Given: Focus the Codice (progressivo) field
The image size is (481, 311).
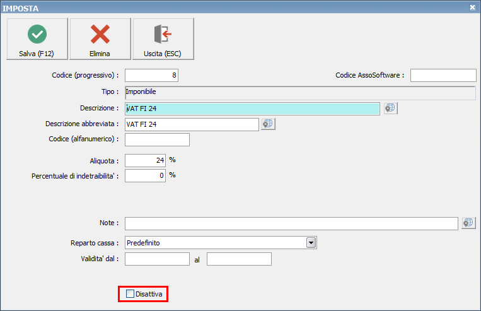Looking at the screenshot, I should (151, 76).
